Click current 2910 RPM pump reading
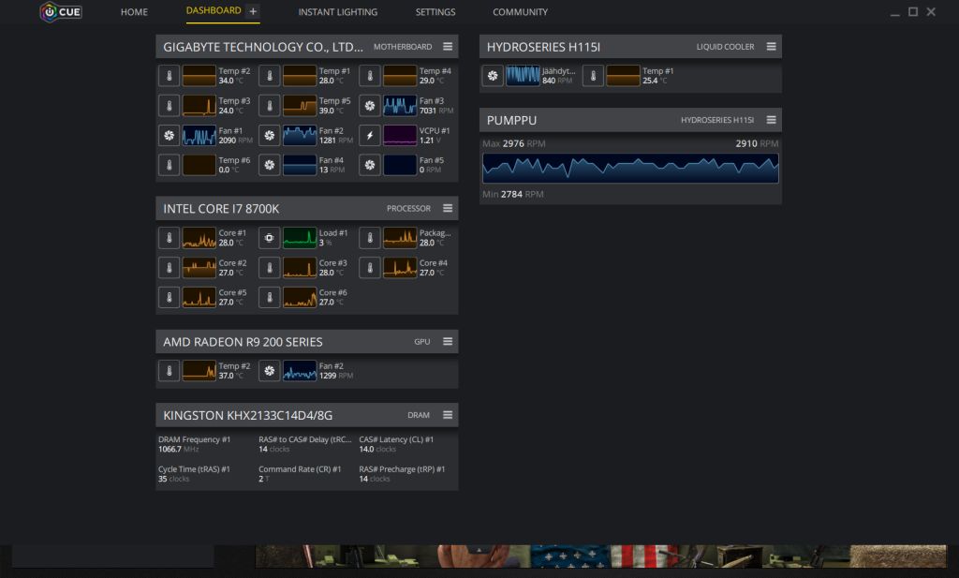 [x=757, y=143]
